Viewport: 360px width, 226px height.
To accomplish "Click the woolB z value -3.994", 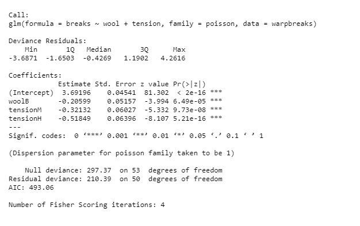I will pyautogui.click(x=156, y=101).
